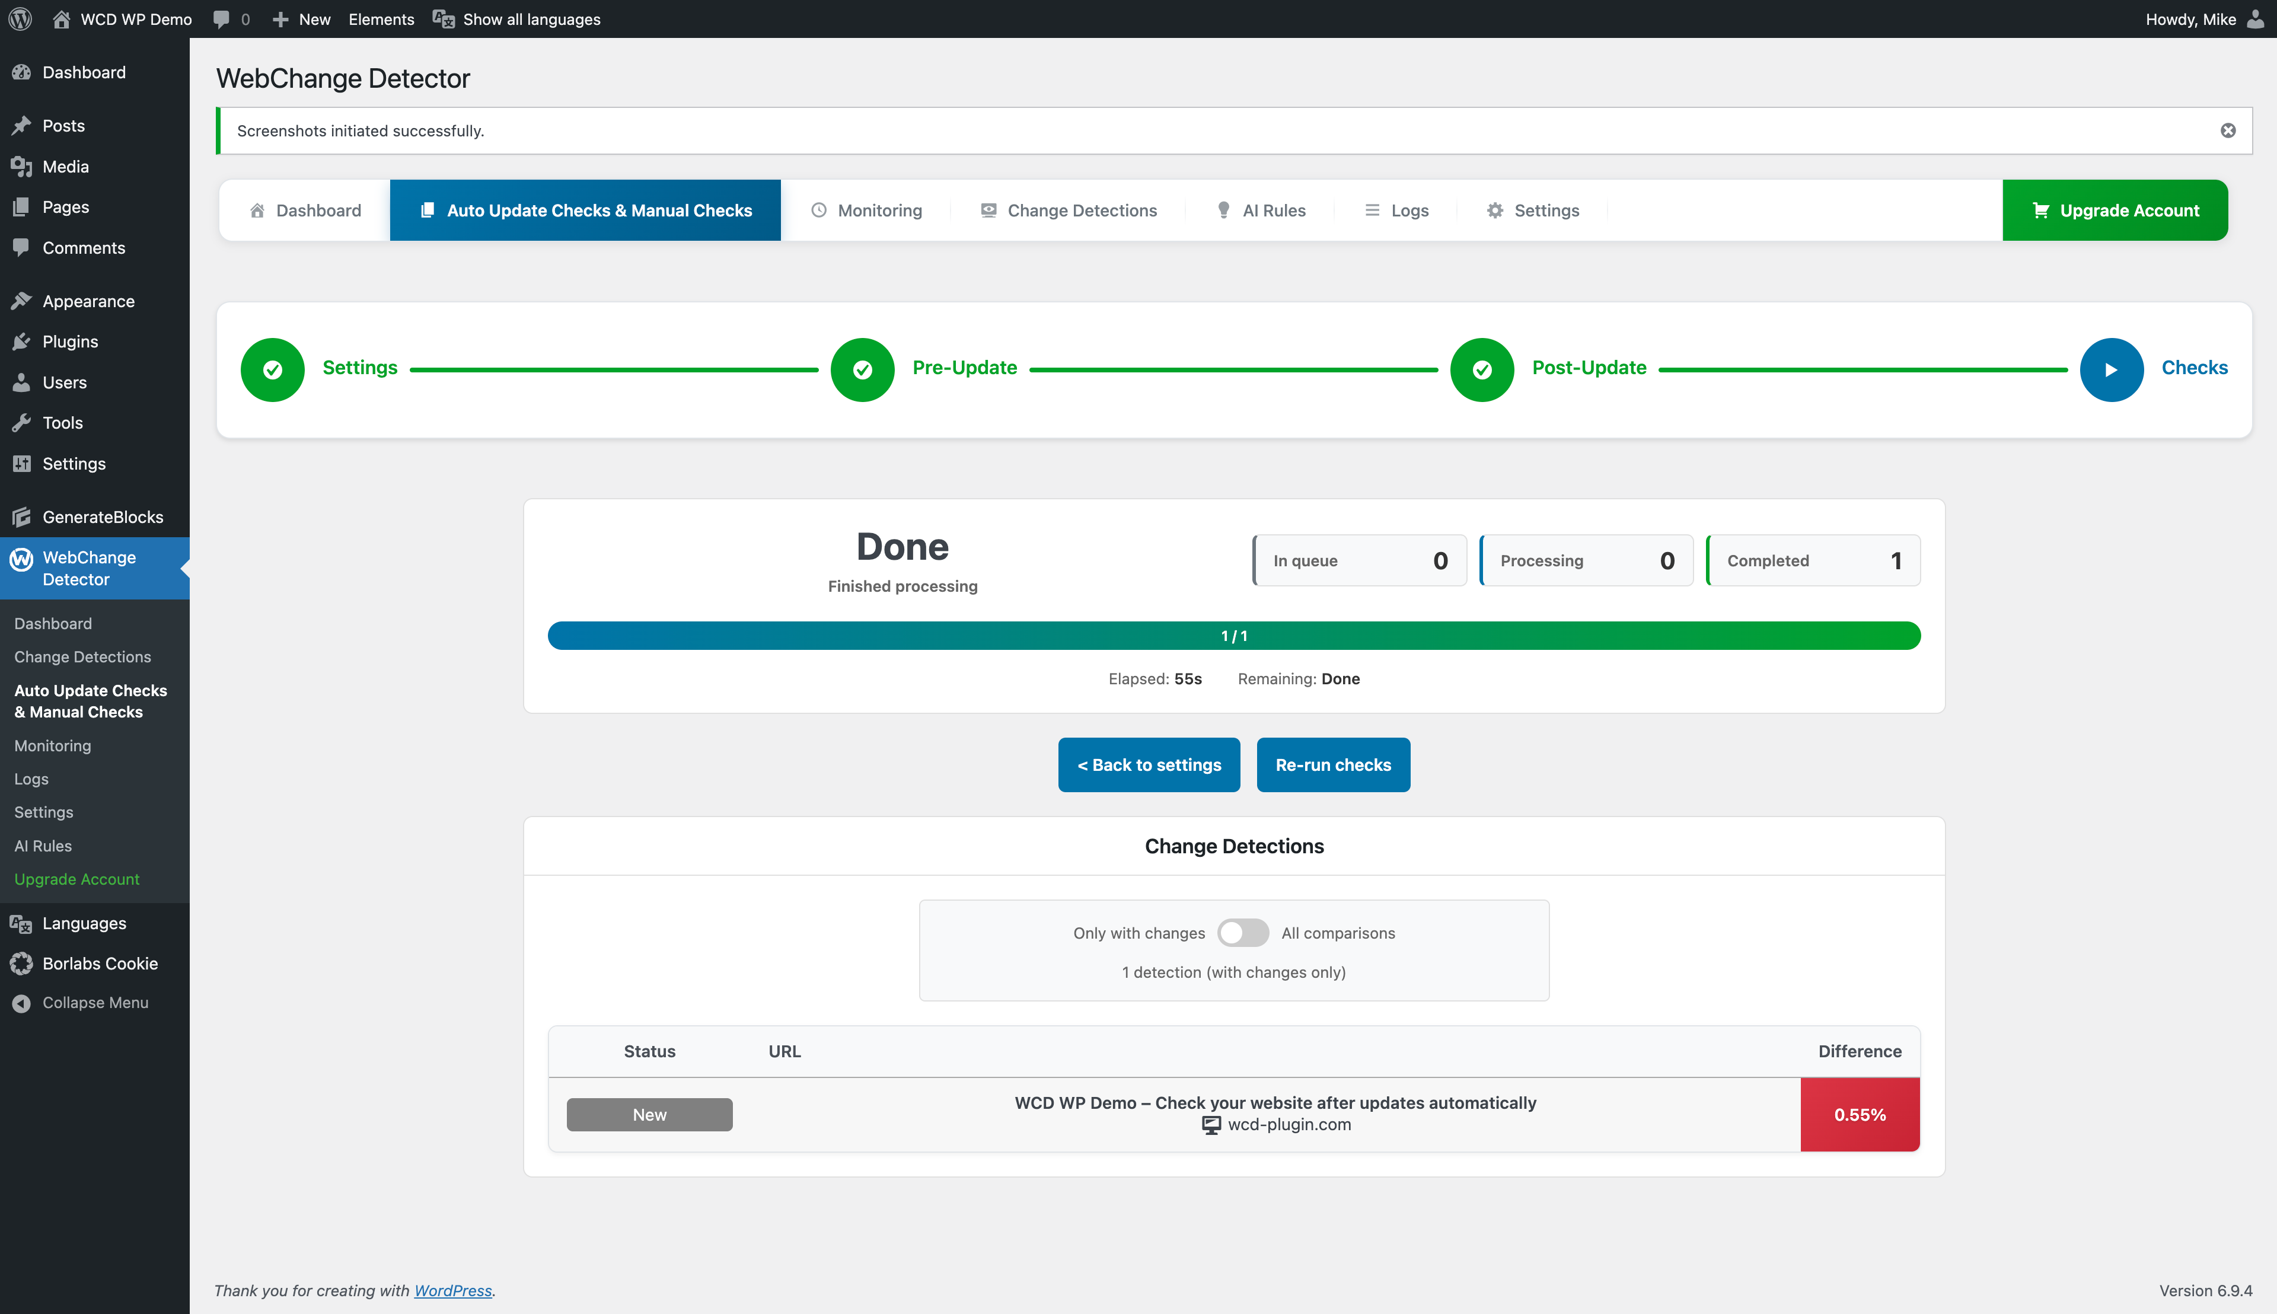Click the red 0.55% difference cell

coord(1860,1115)
